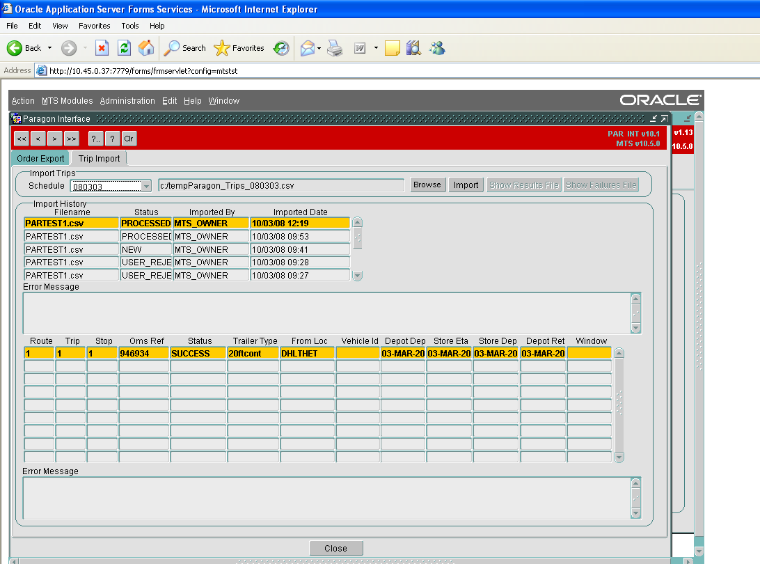Go to previous record with < button
Screen dimensions: 760x564
tap(38, 139)
